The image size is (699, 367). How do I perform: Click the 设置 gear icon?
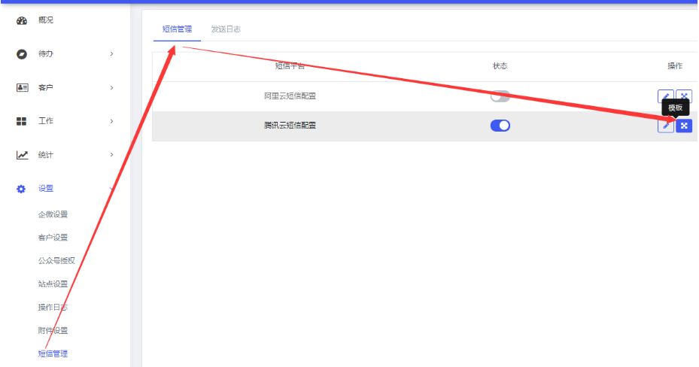(x=21, y=189)
